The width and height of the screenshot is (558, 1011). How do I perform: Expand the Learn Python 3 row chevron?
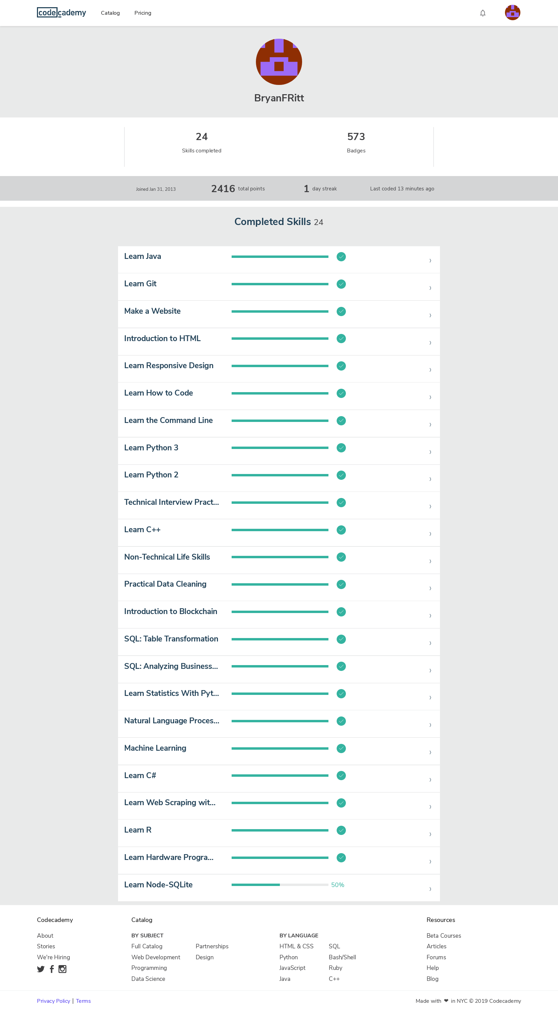pyautogui.click(x=430, y=452)
